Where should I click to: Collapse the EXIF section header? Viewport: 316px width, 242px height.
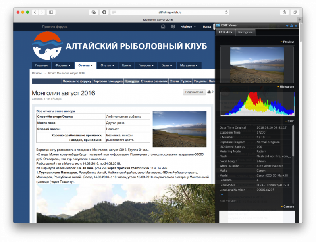click(289, 121)
